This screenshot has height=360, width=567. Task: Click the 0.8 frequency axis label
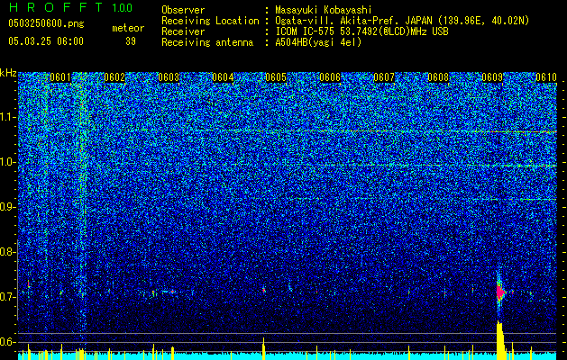pos(7,252)
